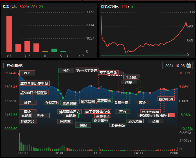Click the 涨跌分布 chart title
196x158 pixels.
click(10, 7)
